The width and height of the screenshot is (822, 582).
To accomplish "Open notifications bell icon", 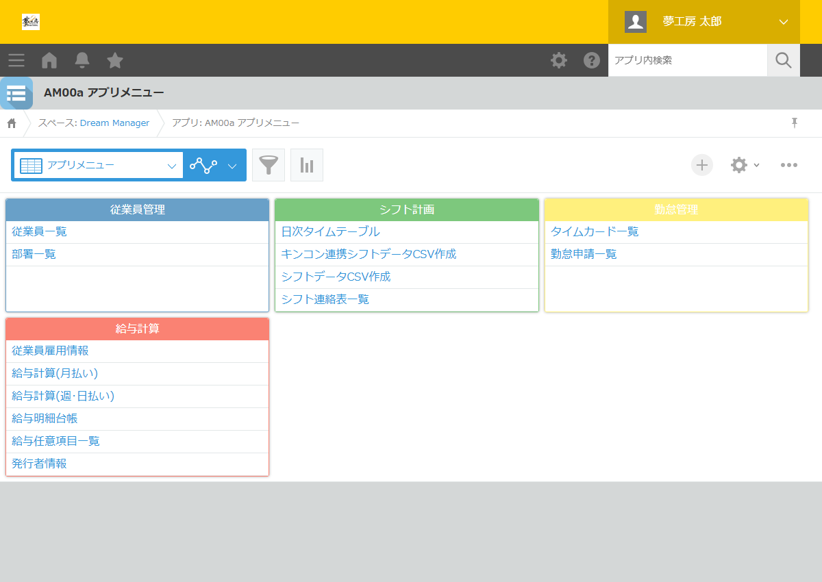I will pyautogui.click(x=82, y=60).
